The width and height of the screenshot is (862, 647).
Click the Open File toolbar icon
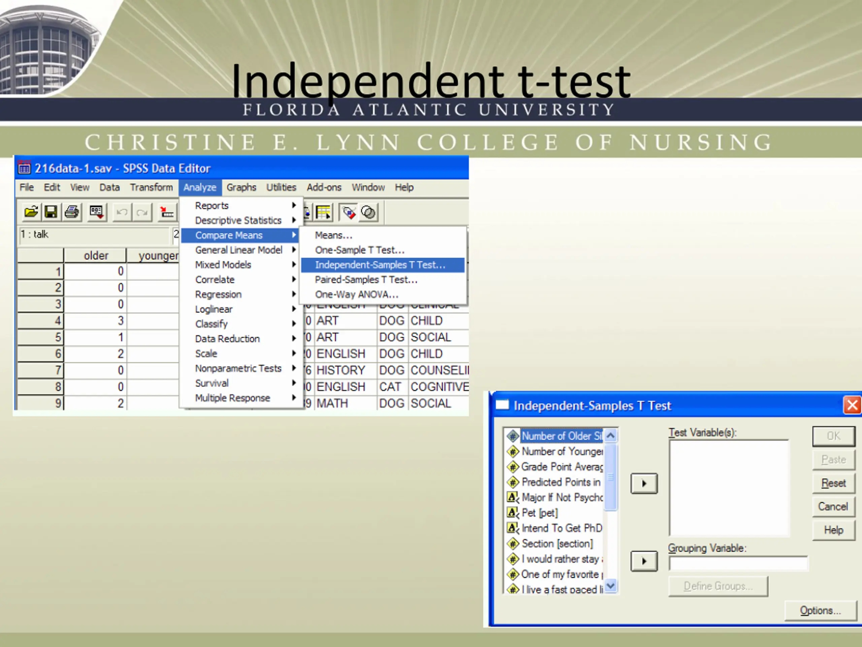[31, 212]
